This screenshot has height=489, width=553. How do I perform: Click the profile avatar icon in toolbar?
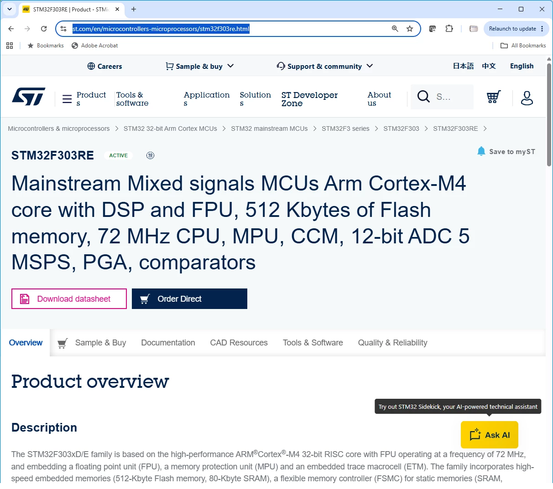(x=474, y=29)
